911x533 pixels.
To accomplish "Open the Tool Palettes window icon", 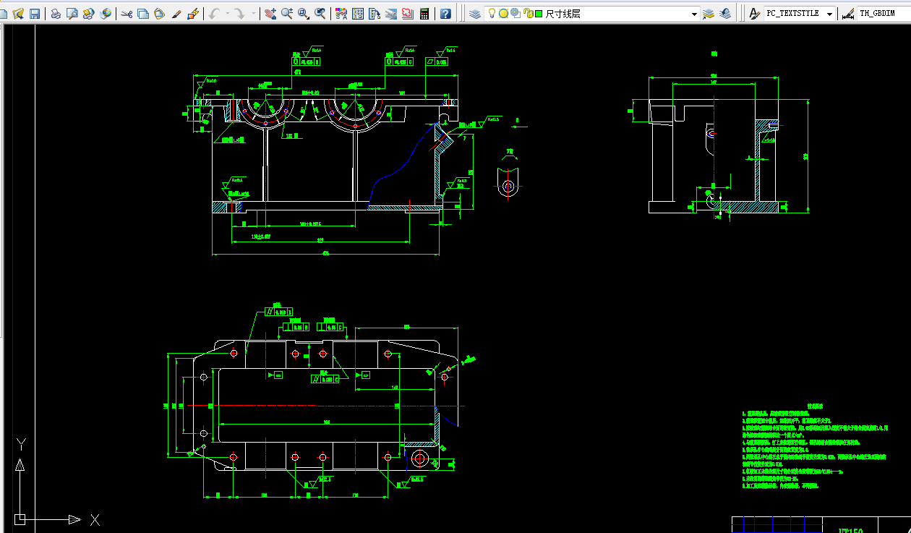I will (x=375, y=14).
